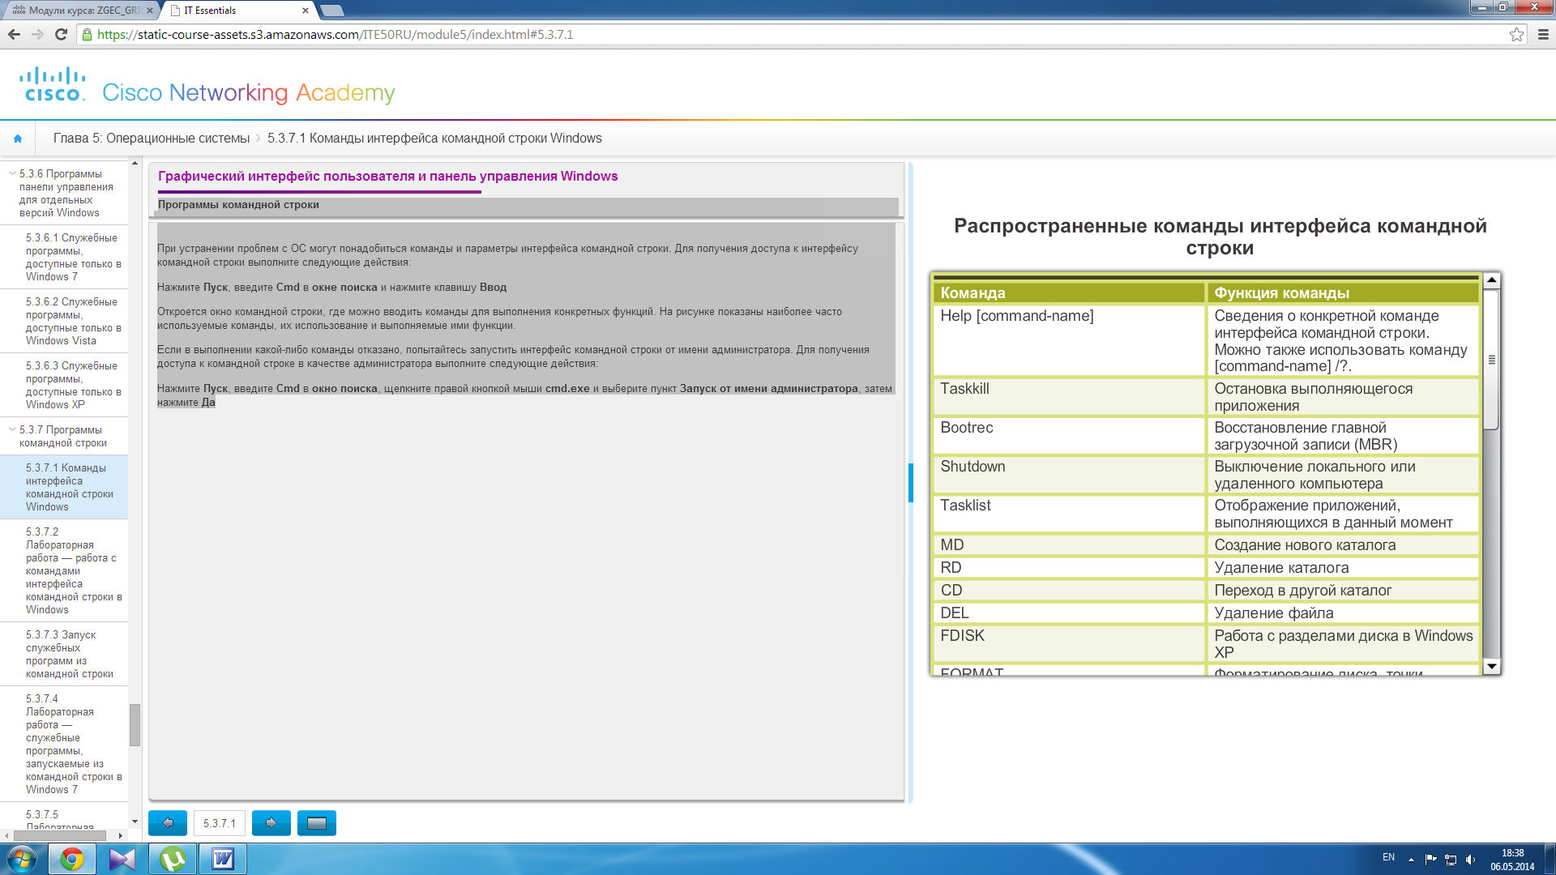Show hidden tray icons arrow
The image size is (1556, 875).
click(x=1411, y=859)
